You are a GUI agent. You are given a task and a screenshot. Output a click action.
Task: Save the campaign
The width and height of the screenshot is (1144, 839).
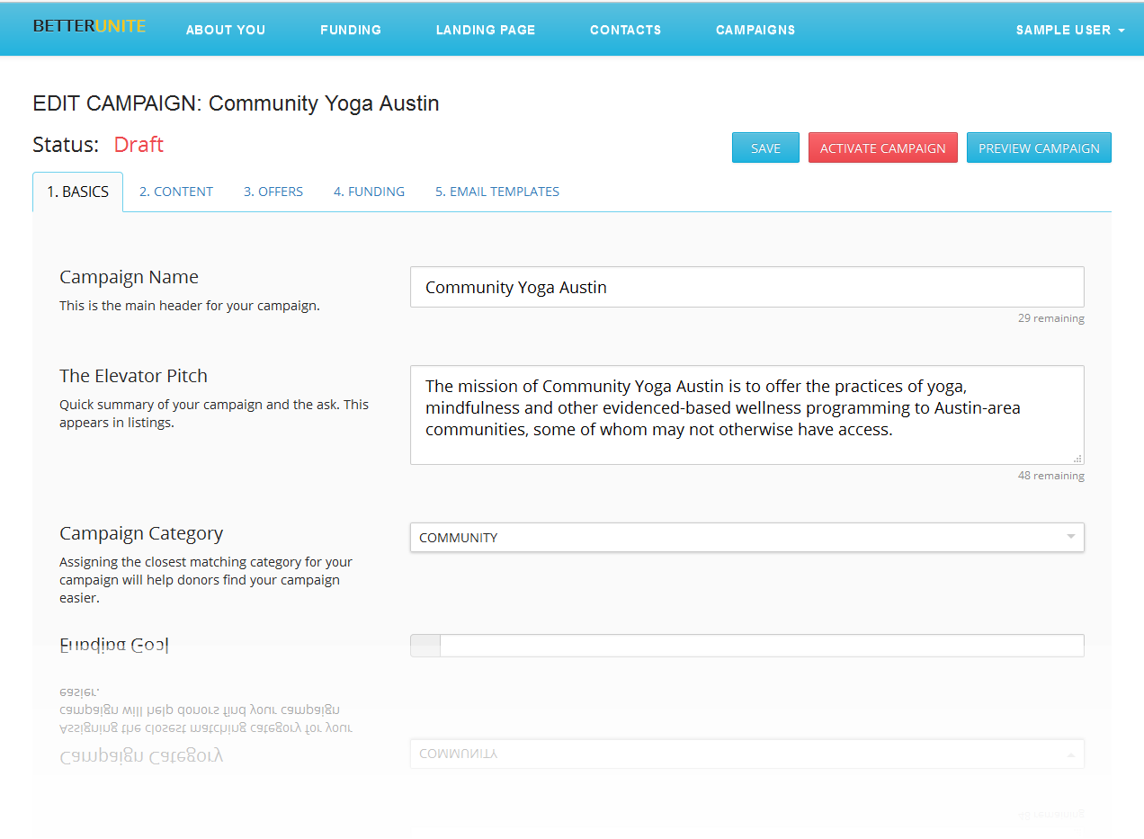[x=765, y=148]
